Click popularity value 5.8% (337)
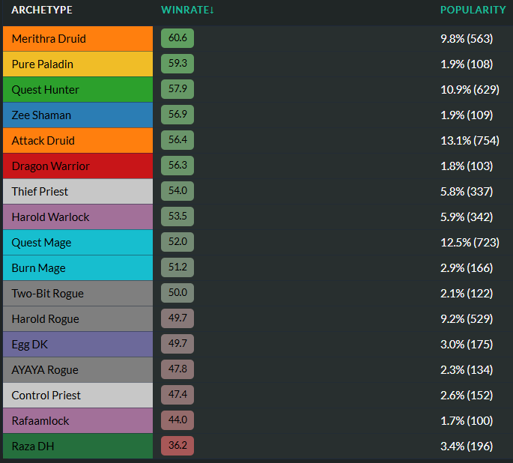This screenshot has height=463, width=513. pos(467,192)
